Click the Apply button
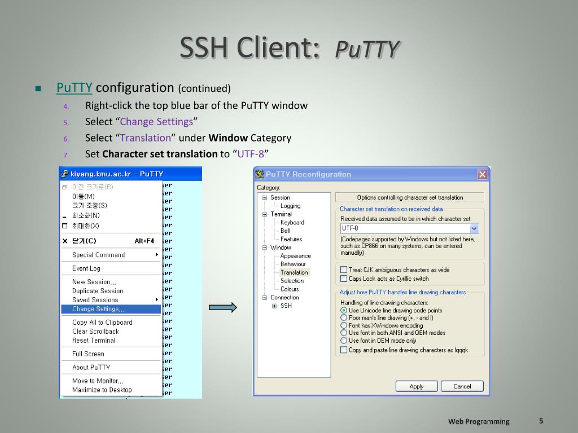The image size is (578, 433). [417, 386]
